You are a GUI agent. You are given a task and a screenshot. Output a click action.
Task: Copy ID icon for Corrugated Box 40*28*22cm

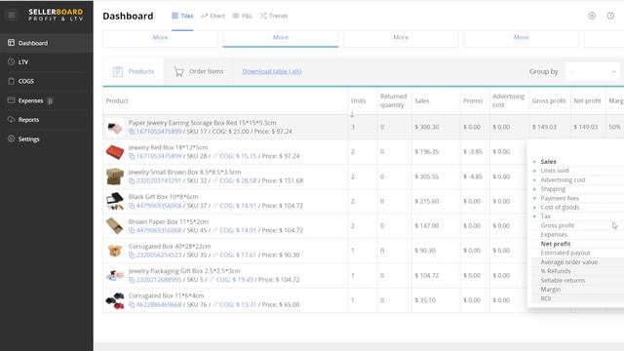[132, 255]
